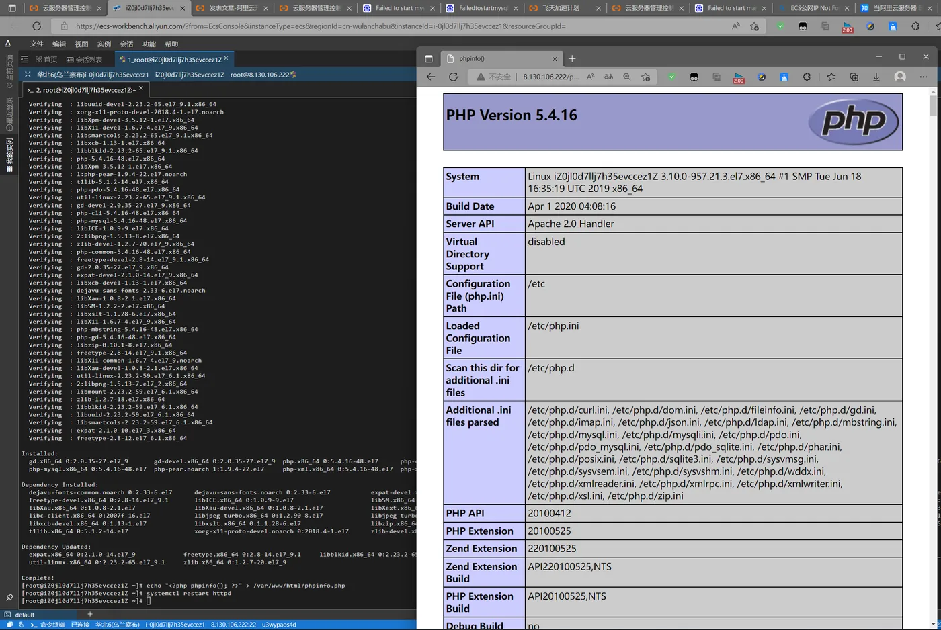Open the 功能 menu
The width and height of the screenshot is (941, 630).
149,44
